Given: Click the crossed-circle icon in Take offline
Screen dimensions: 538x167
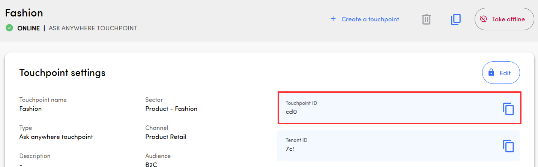Looking at the screenshot, I should (x=484, y=19).
